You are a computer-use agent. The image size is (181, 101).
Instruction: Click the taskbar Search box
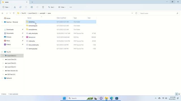point(80,98)
